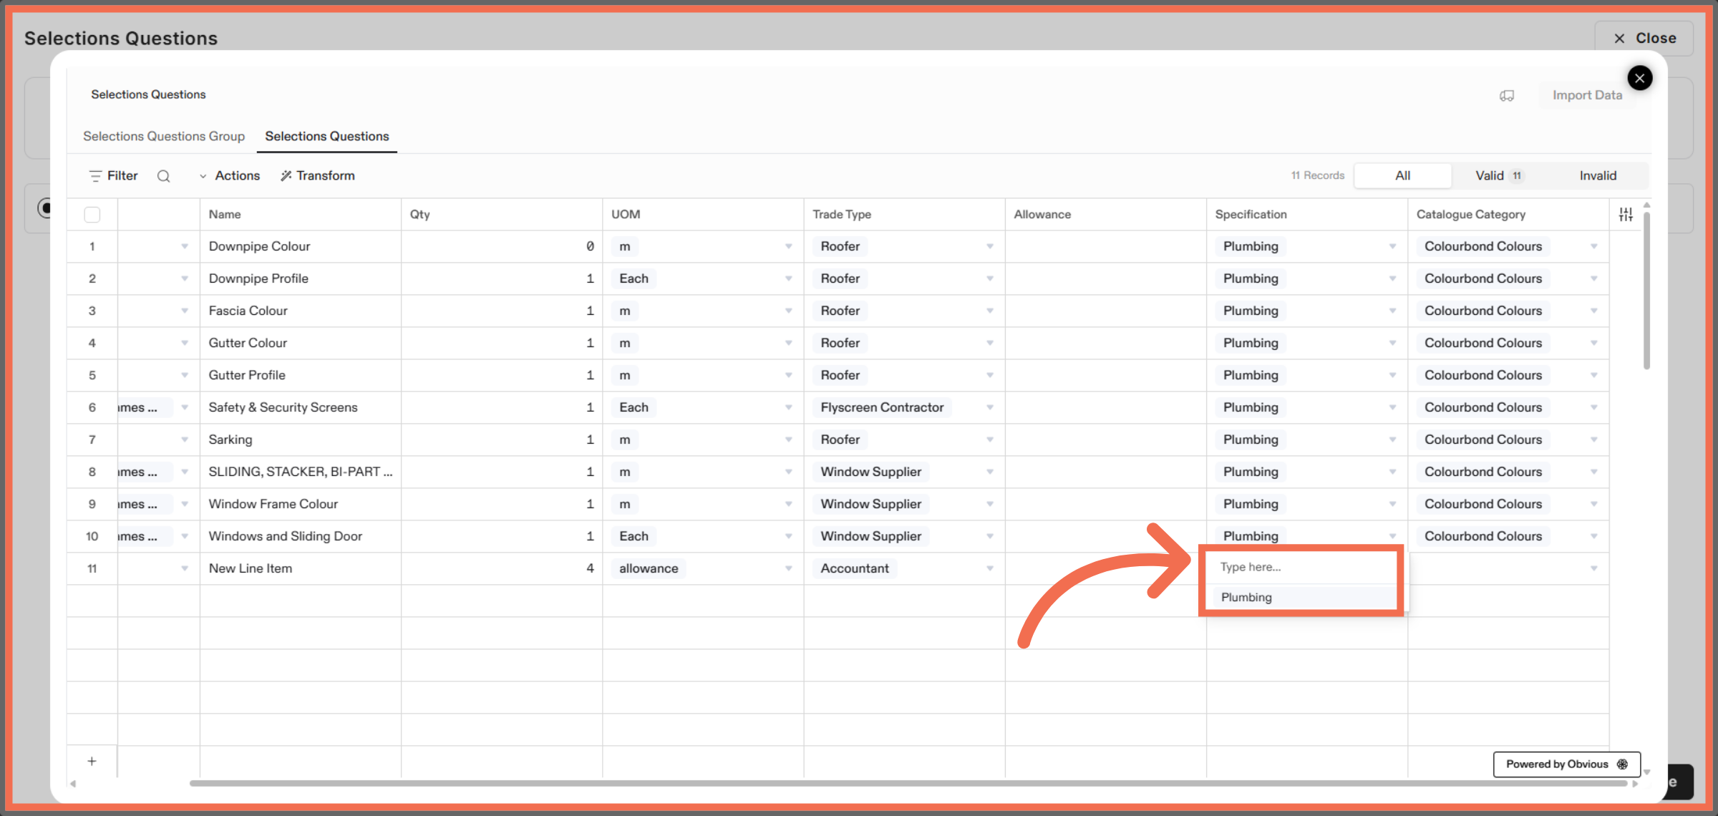Switch to the Selections Questions Group tab
The height and width of the screenshot is (816, 1718).
tap(164, 136)
